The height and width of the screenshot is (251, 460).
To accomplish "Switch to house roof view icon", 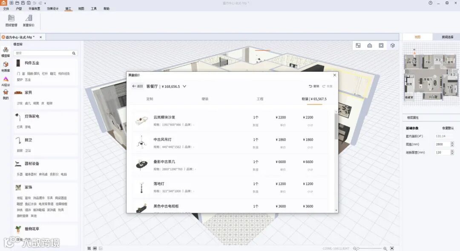I will click(370, 45).
